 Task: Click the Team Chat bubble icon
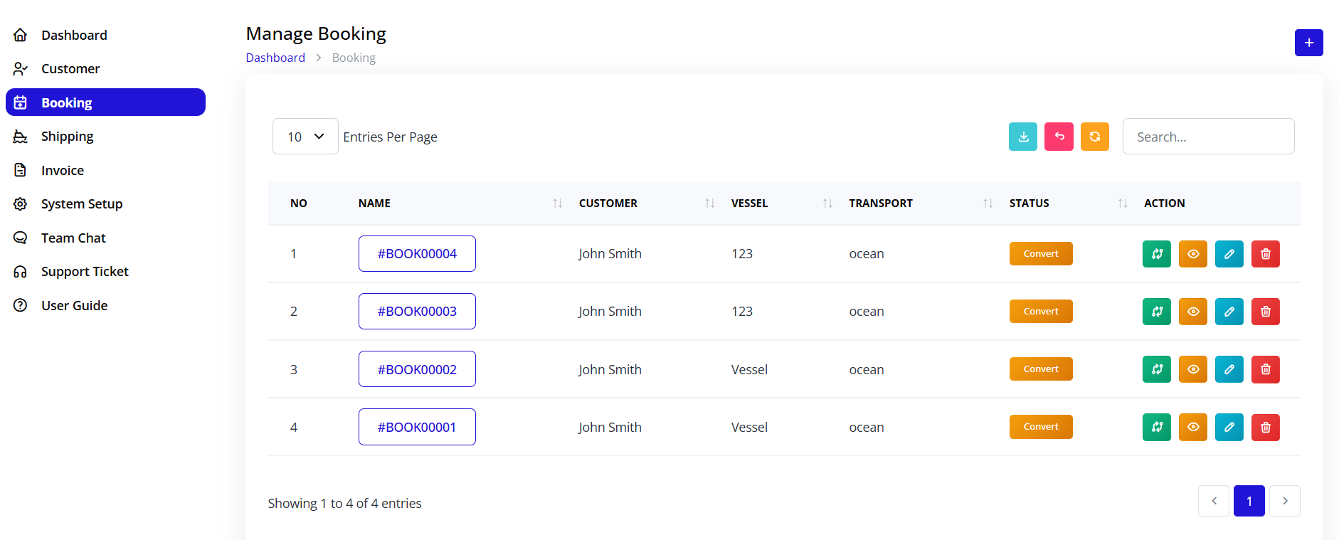(x=21, y=238)
